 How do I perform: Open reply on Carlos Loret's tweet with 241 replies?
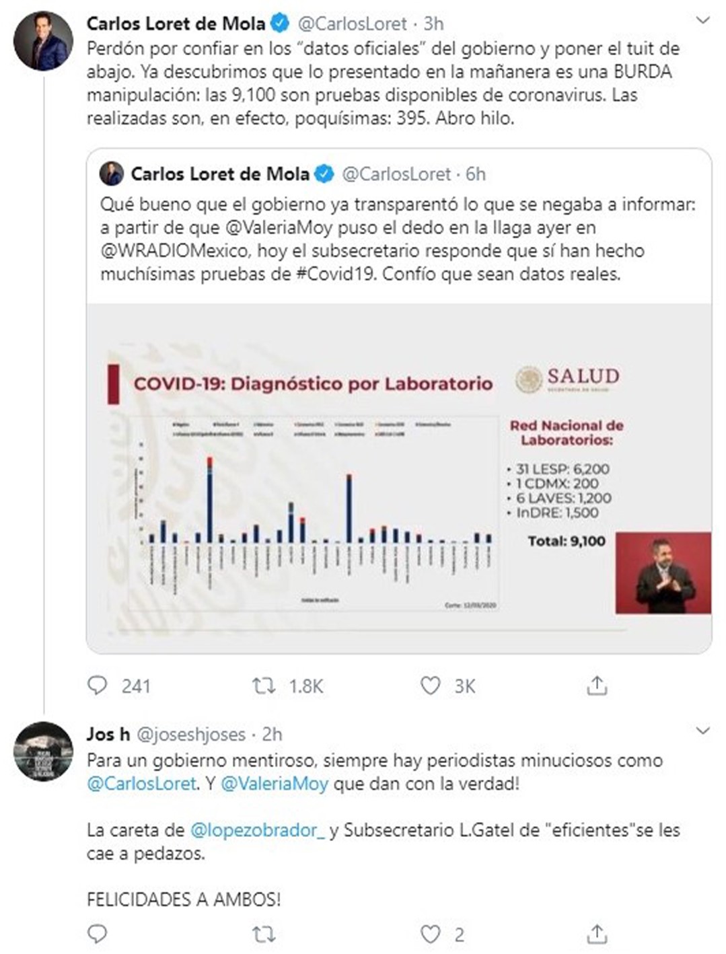tap(98, 686)
